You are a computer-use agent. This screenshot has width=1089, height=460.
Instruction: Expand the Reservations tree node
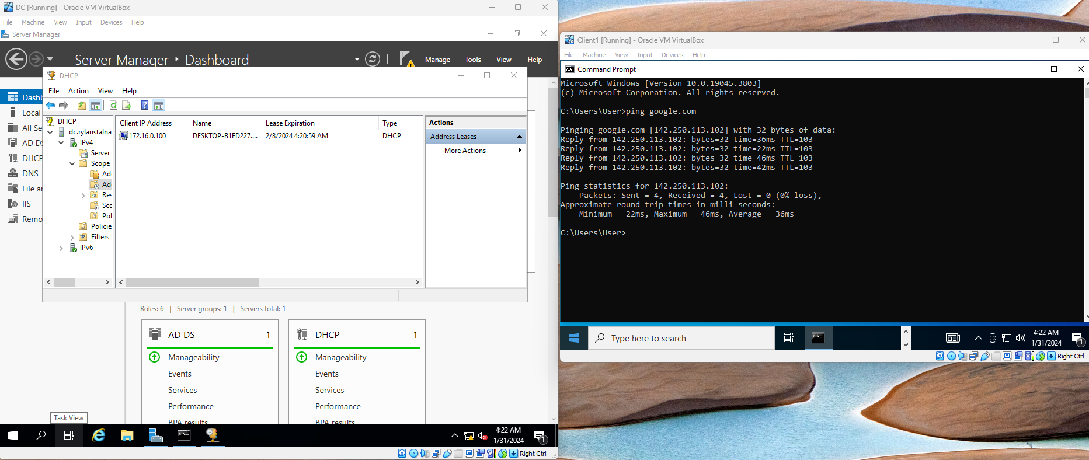point(83,196)
